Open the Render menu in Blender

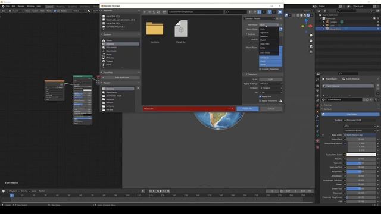pos(21,6)
